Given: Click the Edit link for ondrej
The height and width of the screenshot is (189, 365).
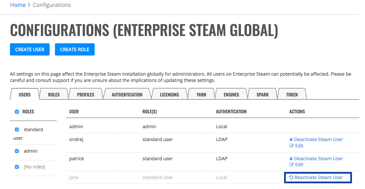Looking at the screenshot, I should [299, 146].
